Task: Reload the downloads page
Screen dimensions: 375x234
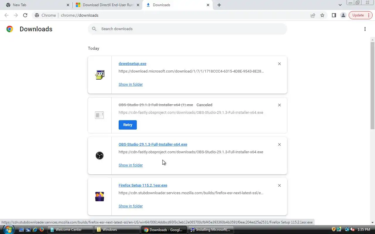Action: [25, 15]
